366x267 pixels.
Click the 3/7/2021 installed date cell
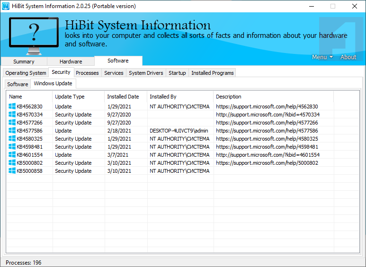118,155
